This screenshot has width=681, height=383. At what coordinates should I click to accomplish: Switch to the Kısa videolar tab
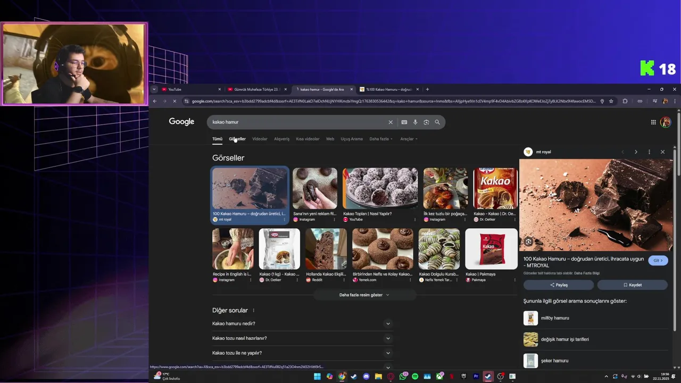[308, 139]
